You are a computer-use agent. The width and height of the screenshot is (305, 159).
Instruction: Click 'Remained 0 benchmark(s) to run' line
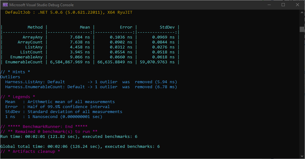click(x=49, y=131)
